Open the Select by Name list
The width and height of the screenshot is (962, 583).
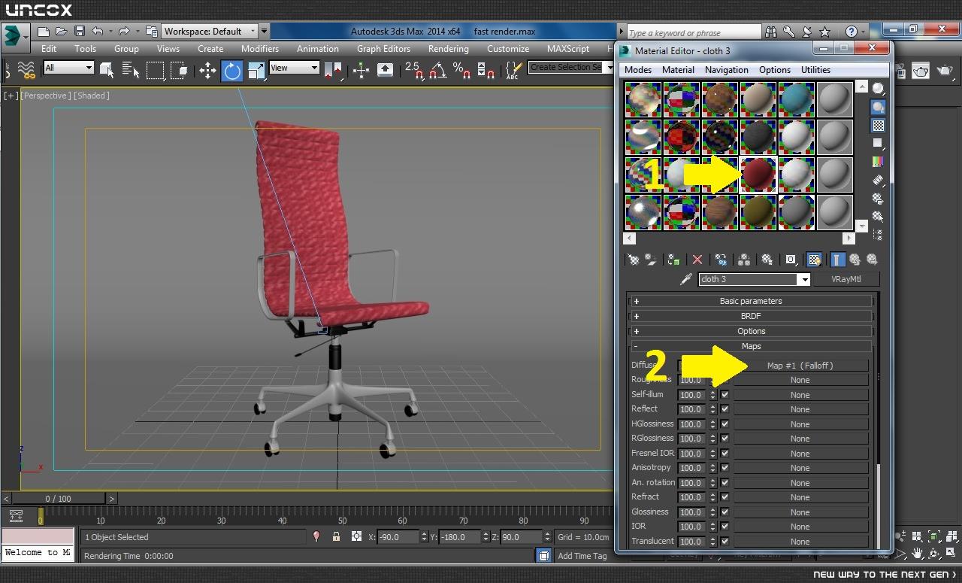pyautogui.click(x=131, y=71)
